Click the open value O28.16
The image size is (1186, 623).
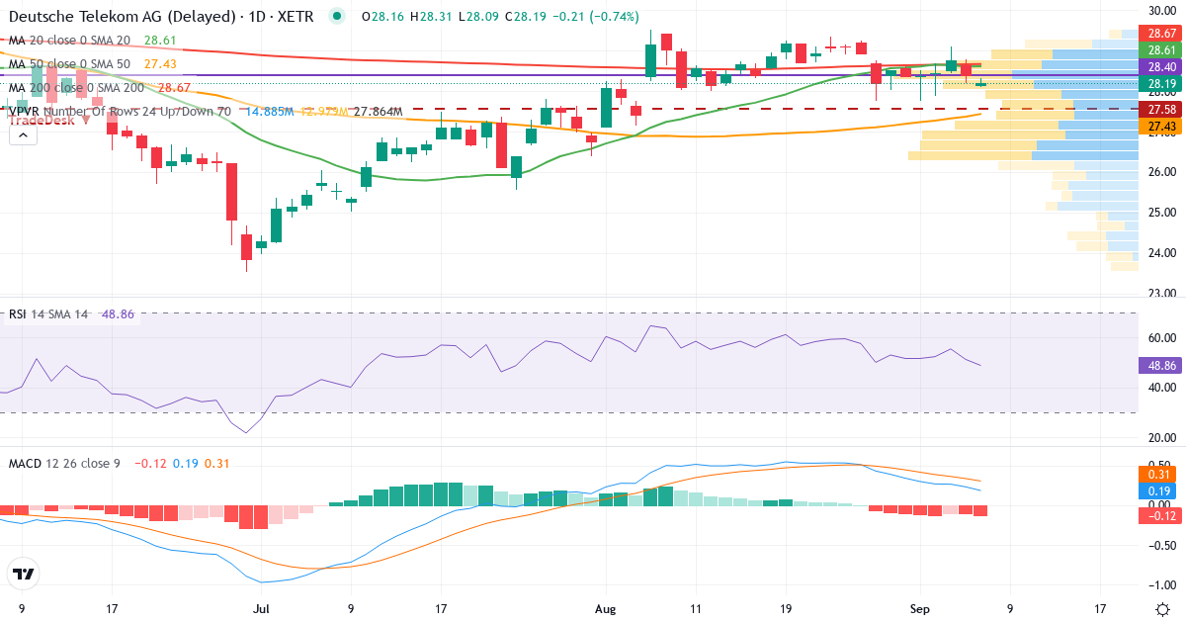pyautogui.click(x=383, y=17)
